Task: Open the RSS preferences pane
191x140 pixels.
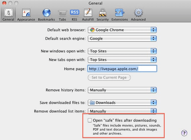Action: click(74, 15)
